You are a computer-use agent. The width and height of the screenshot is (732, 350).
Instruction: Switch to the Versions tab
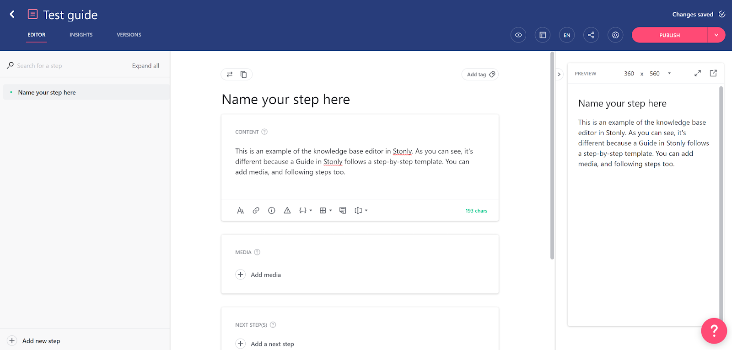(x=129, y=35)
